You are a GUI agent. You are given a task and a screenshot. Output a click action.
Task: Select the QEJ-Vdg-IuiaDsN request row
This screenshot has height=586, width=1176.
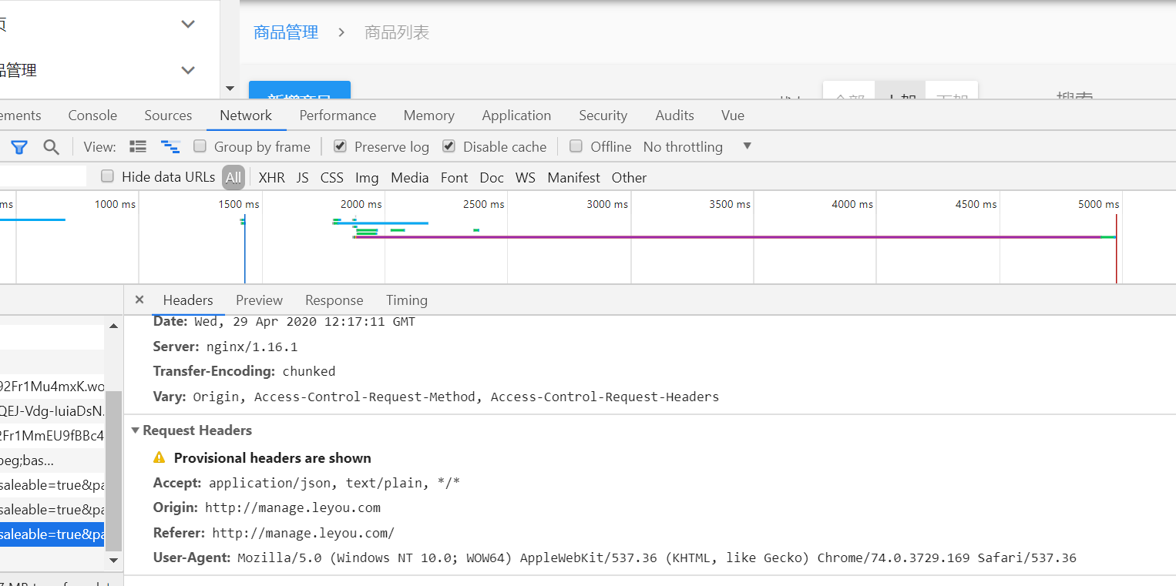(52, 410)
